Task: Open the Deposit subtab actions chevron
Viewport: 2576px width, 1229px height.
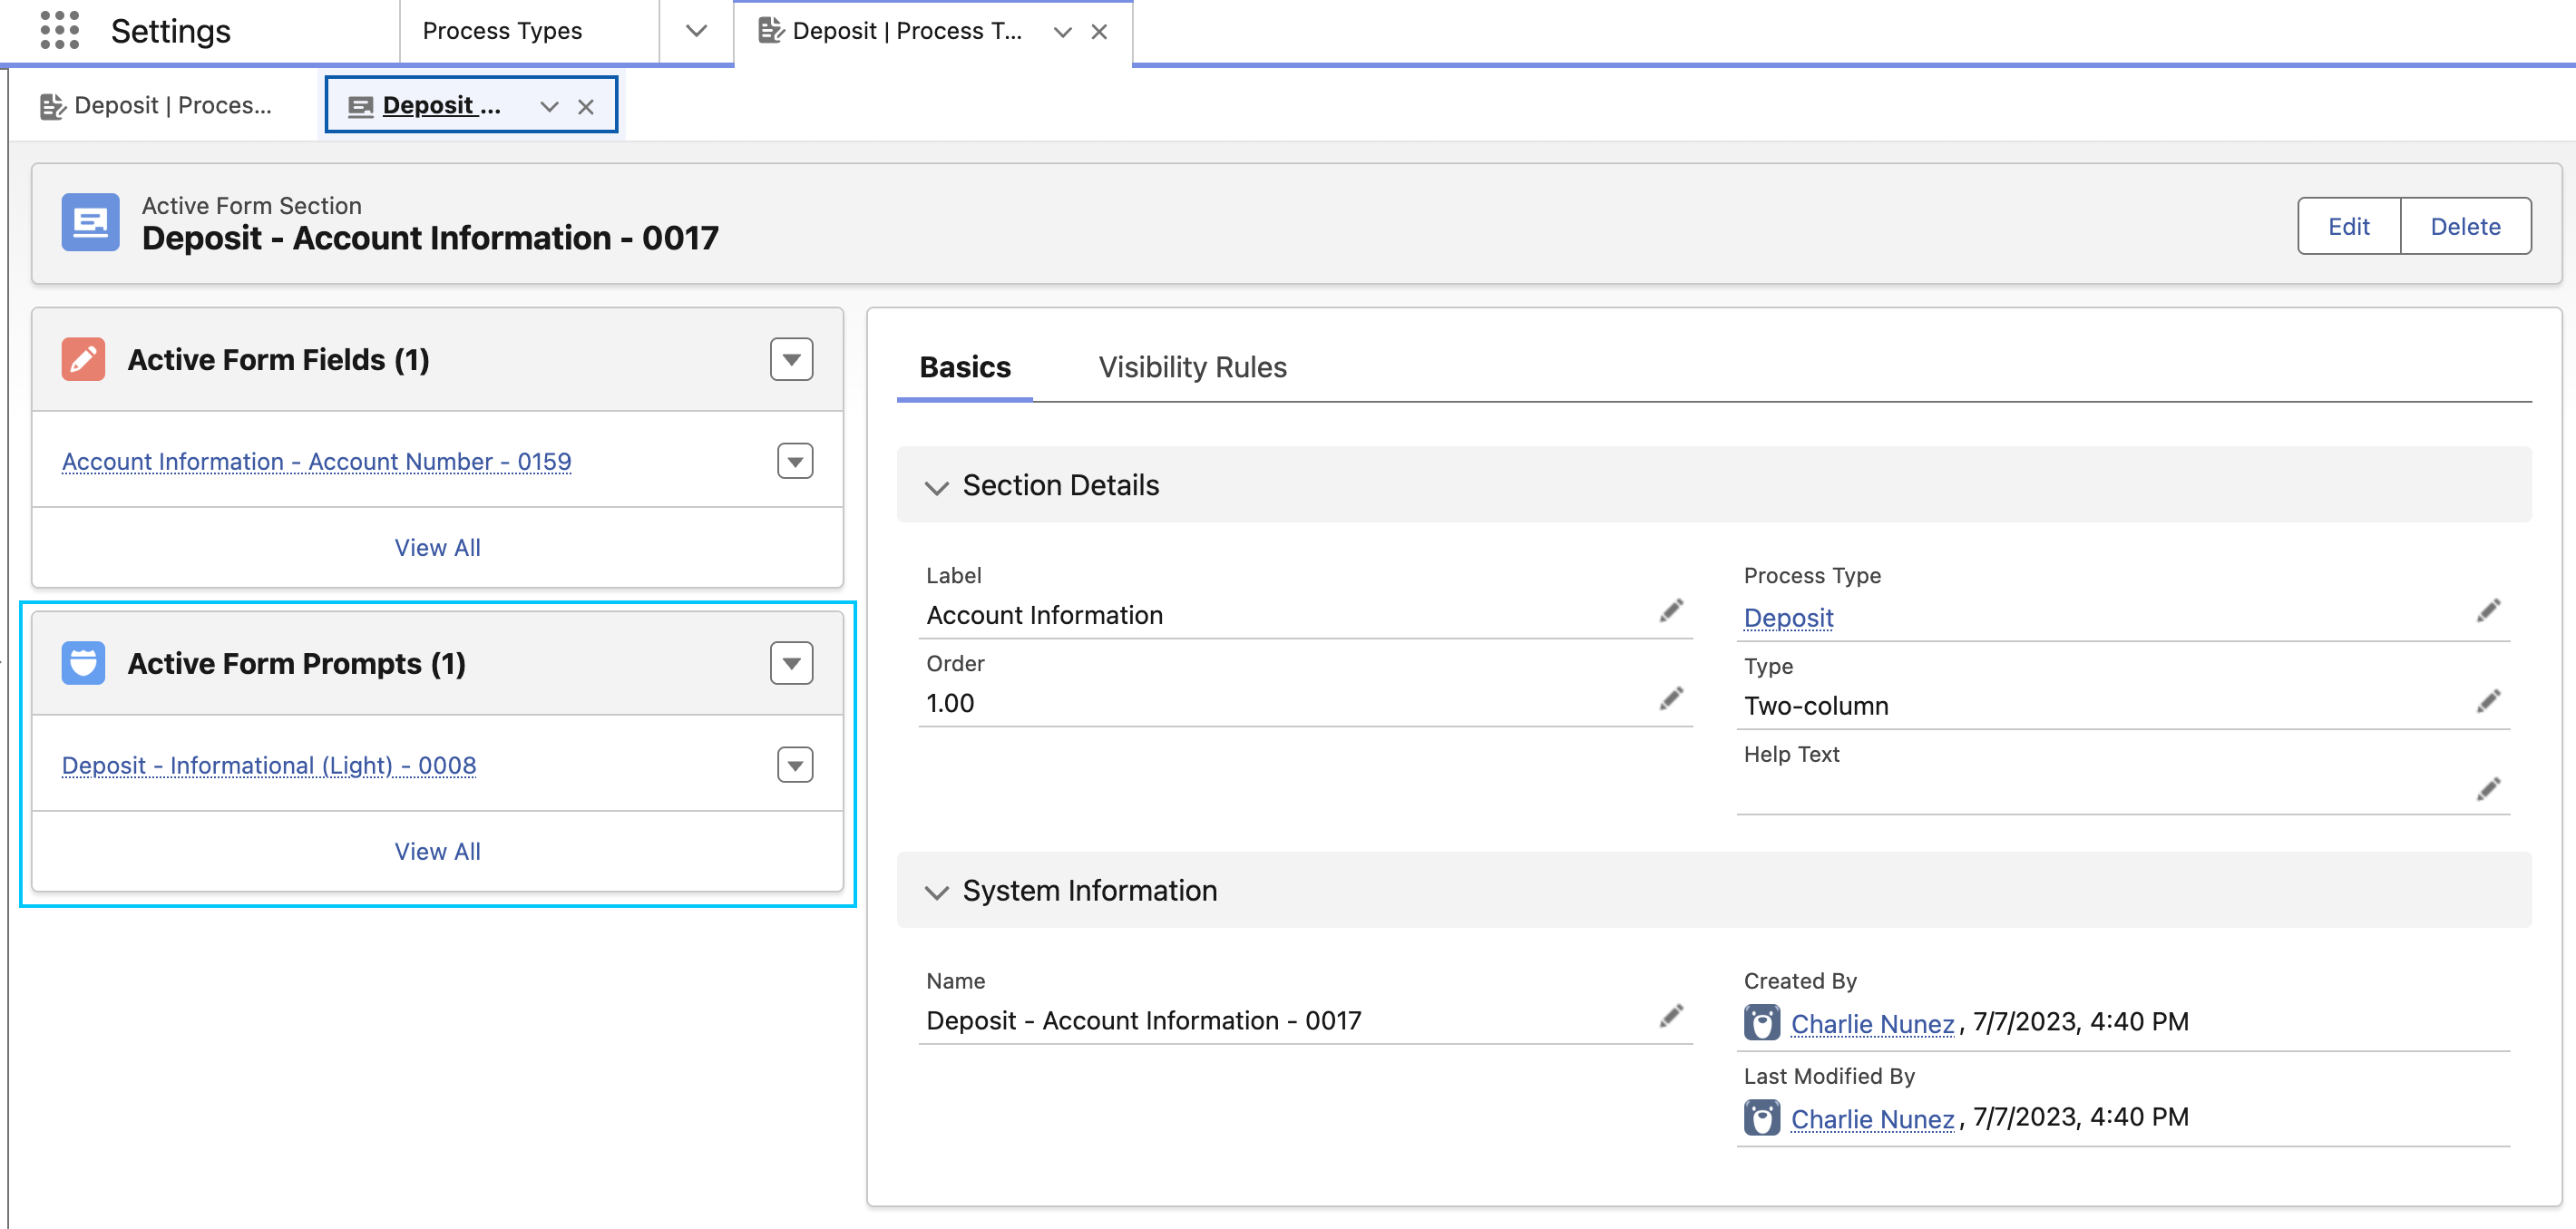Action: [549, 106]
